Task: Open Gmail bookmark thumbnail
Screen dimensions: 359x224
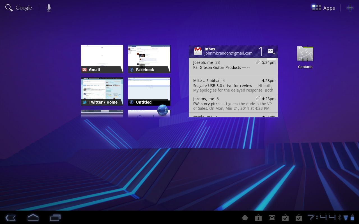Action: point(102,59)
